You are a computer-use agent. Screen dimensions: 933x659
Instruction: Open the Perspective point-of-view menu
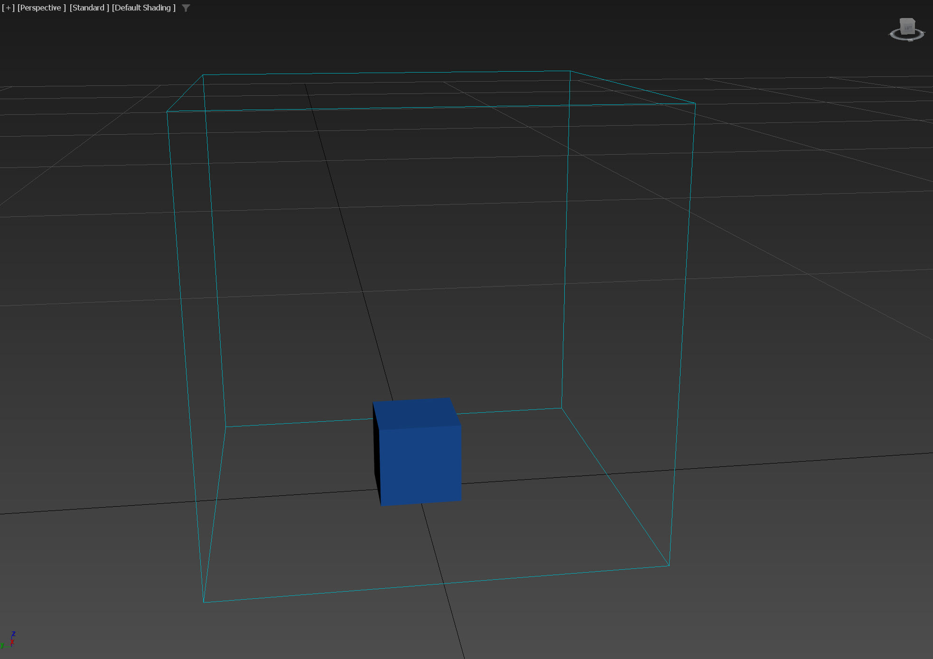coord(41,8)
